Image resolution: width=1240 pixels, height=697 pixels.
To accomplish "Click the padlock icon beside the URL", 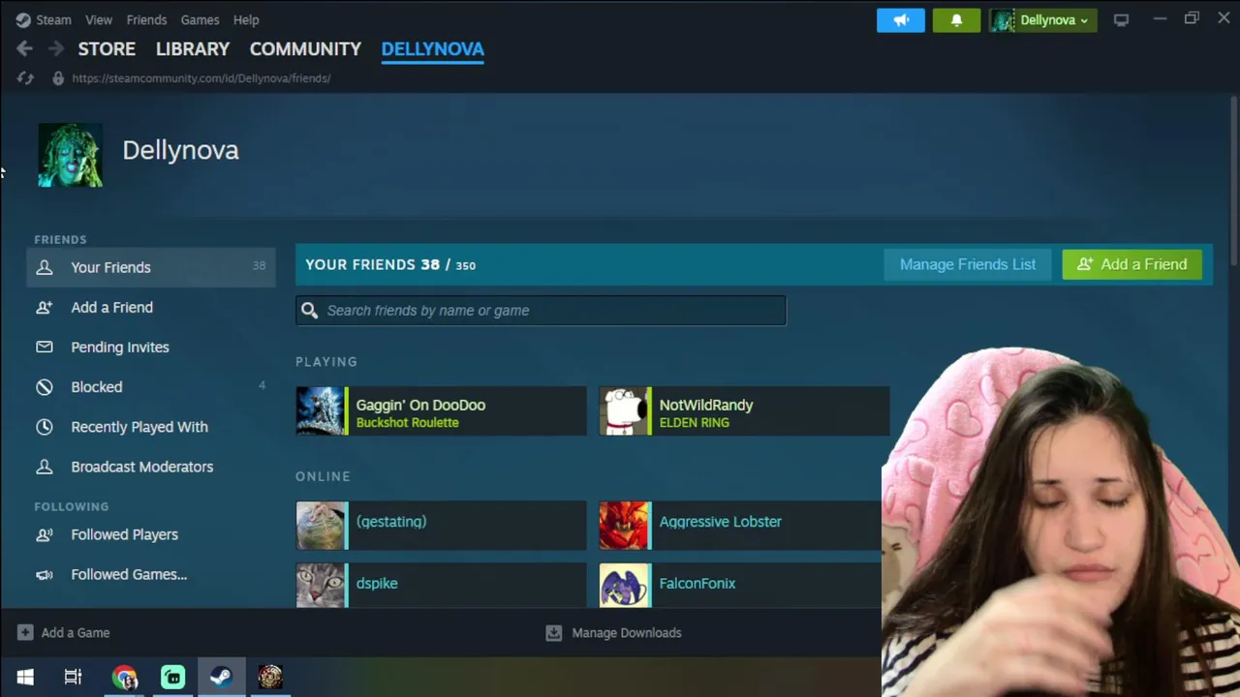I will coord(58,78).
